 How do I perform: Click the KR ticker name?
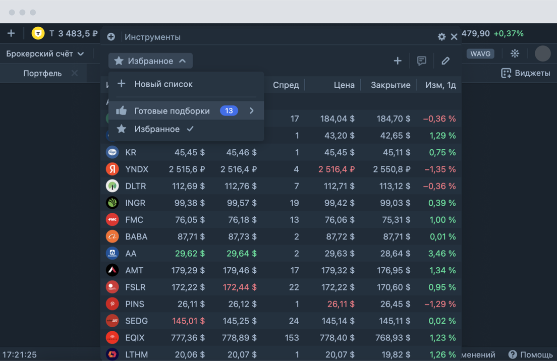click(131, 153)
